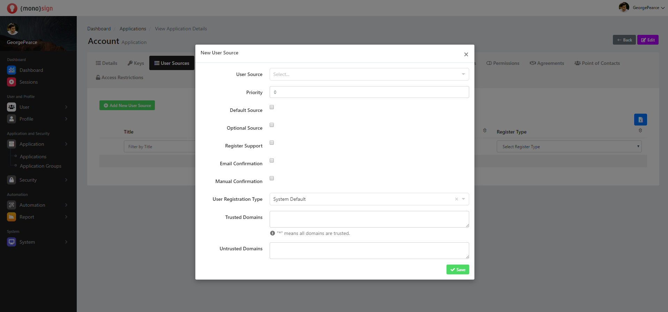
Task: Open the Select Register Type filter dropdown
Action: (x=569, y=146)
